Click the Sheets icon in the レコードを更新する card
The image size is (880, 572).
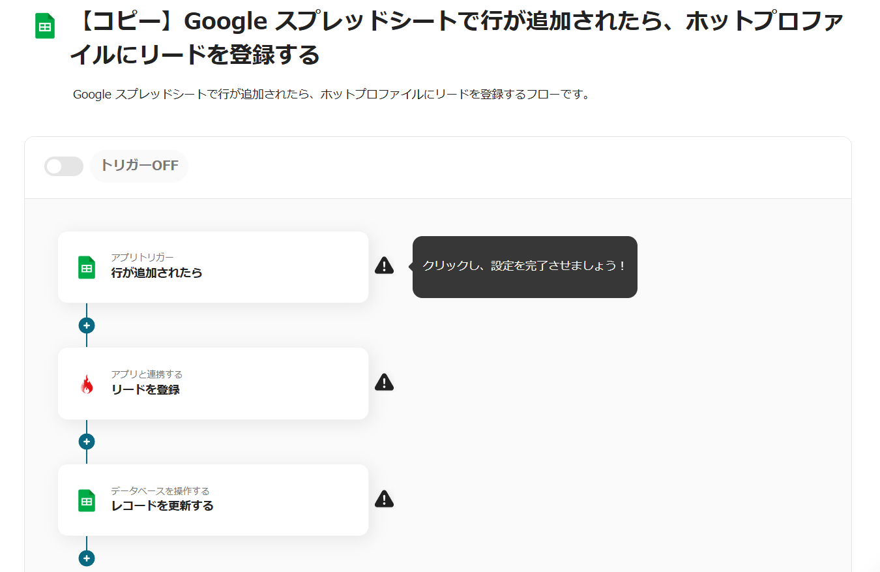pos(87,500)
